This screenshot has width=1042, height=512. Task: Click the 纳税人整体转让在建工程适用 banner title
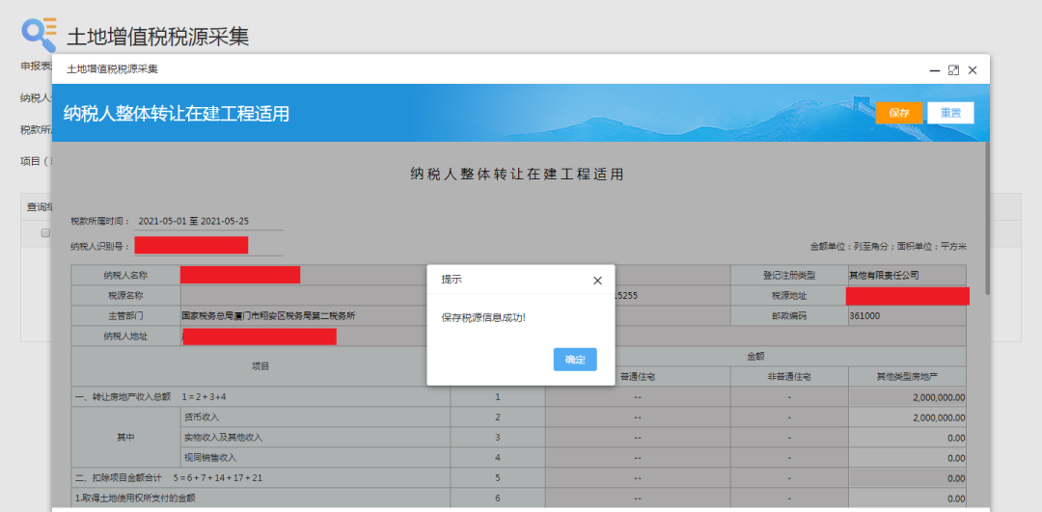[x=177, y=114]
